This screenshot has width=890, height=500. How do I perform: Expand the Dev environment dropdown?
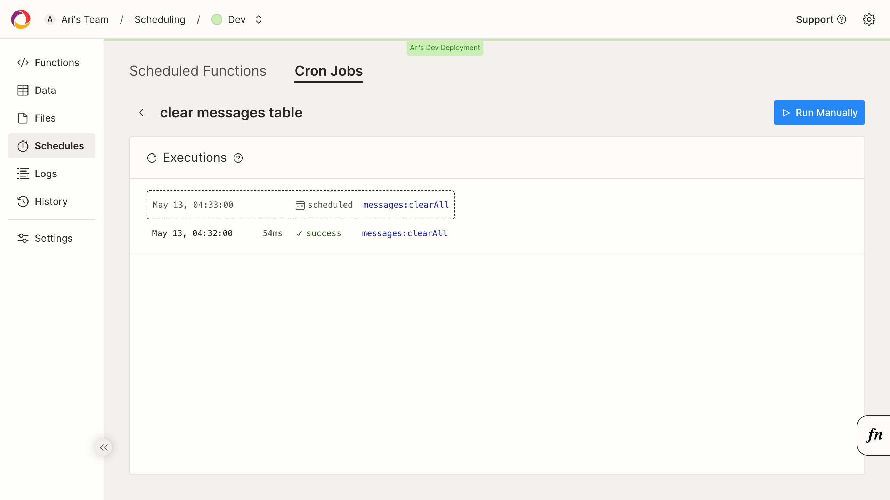(257, 19)
